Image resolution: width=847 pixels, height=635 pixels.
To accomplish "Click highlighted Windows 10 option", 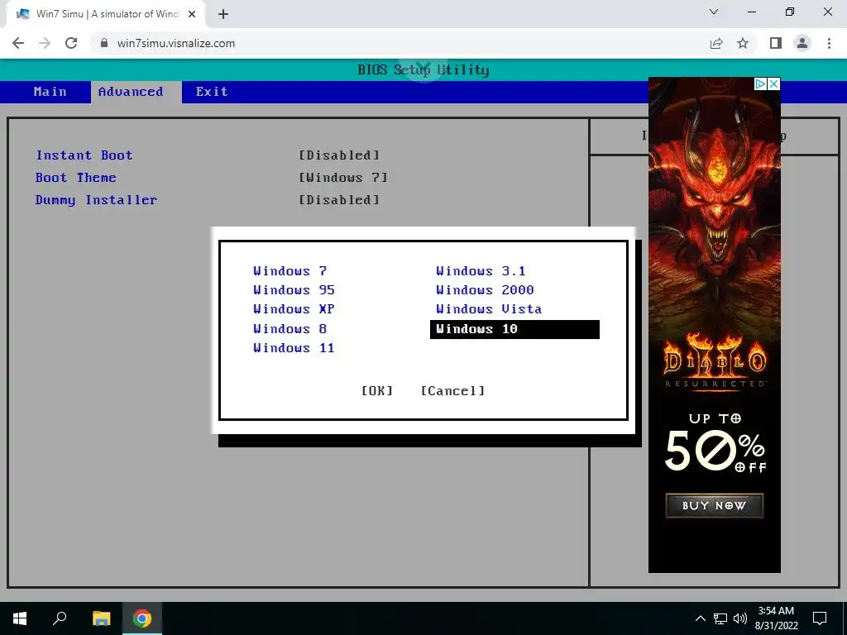I will tap(514, 329).
